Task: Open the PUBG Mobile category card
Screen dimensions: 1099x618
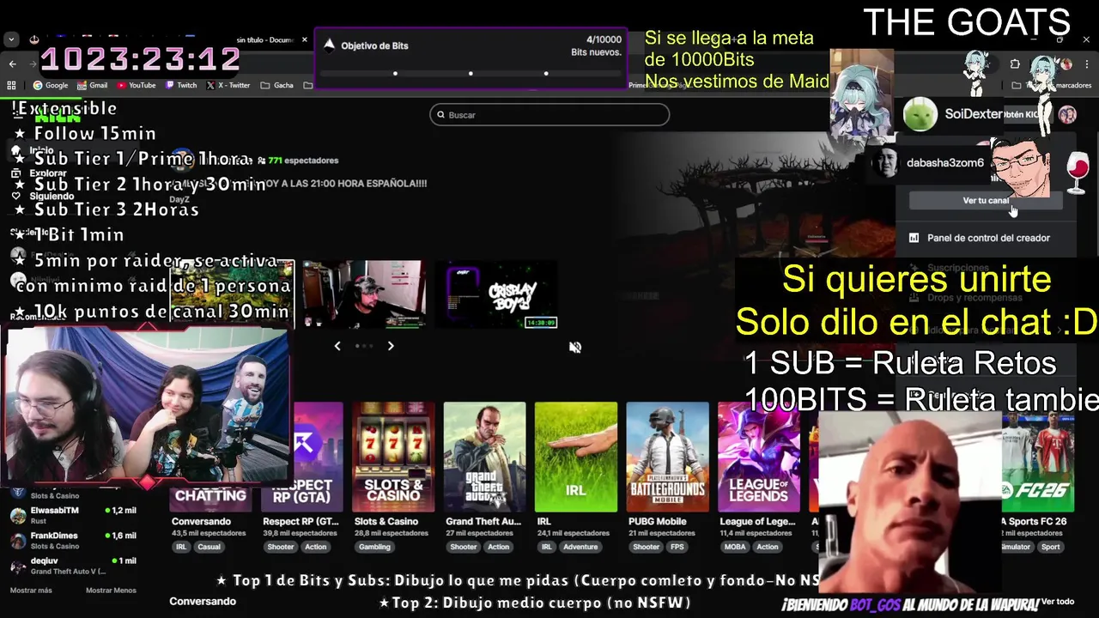Action: click(x=668, y=457)
